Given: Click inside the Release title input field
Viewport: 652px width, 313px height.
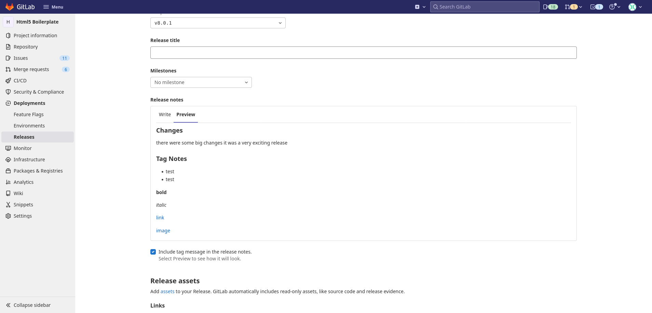Looking at the screenshot, I should click(363, 52).
